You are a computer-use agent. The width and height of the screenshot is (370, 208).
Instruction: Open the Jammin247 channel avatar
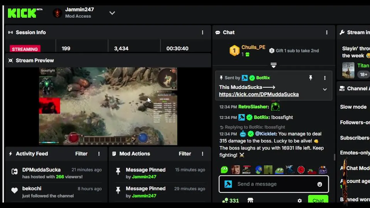click(x=58, y=13)
